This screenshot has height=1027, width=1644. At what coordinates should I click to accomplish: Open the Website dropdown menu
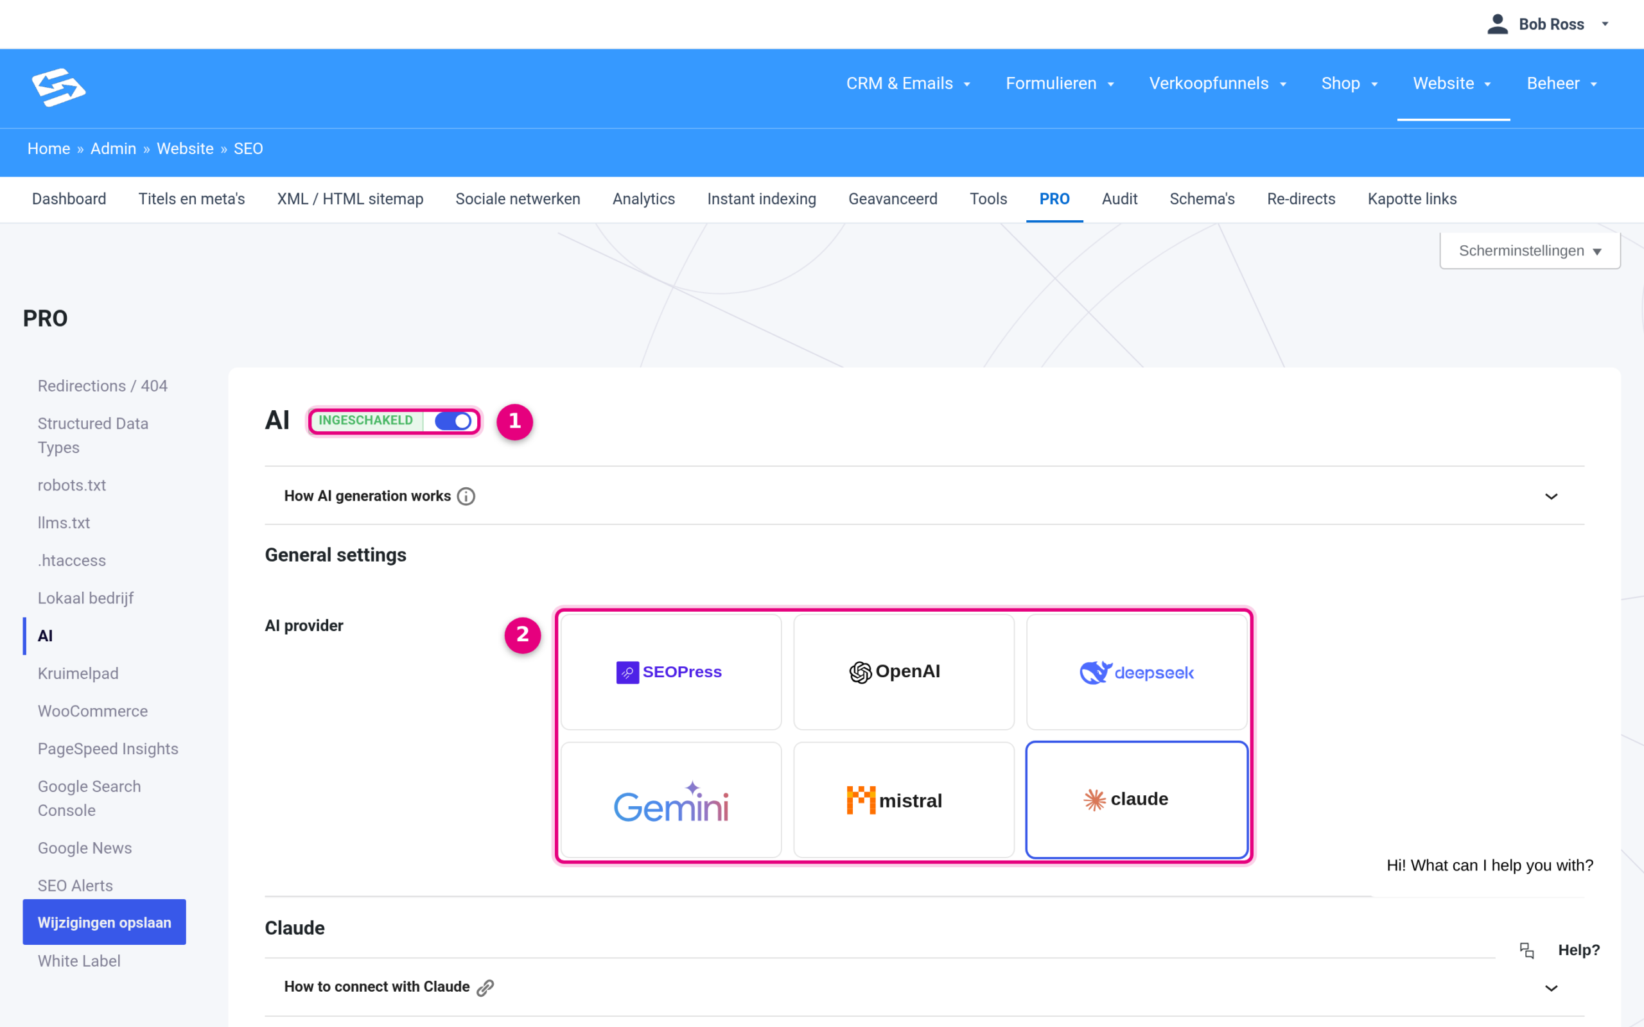(1453, 83)
